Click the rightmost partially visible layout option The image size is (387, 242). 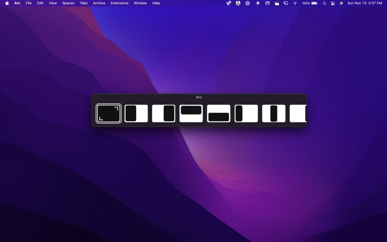pyautogui.click(x=301, y=113)
